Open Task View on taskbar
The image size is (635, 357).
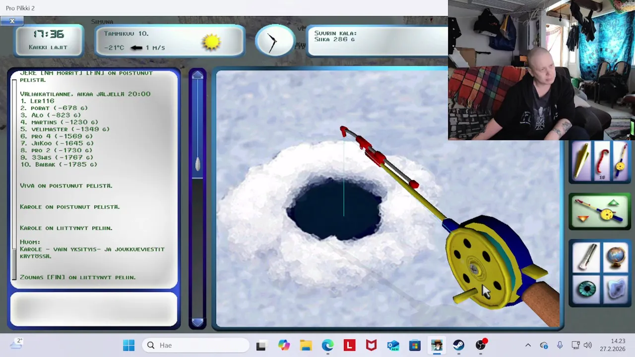coord(261,345)
